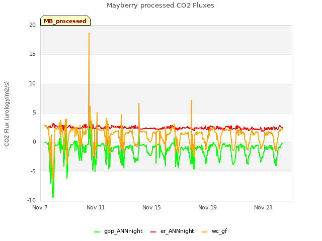Image resolution: width=322 pixels, height=241 pixels.
Task: Click the MB_processed label tag
Action: click(x=65, y=21)
